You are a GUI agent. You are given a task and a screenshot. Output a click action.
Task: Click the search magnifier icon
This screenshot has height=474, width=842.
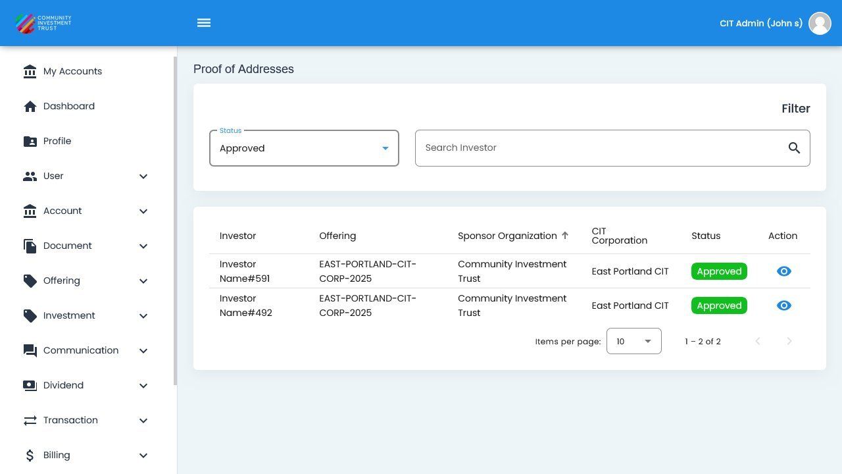(794, 148)
